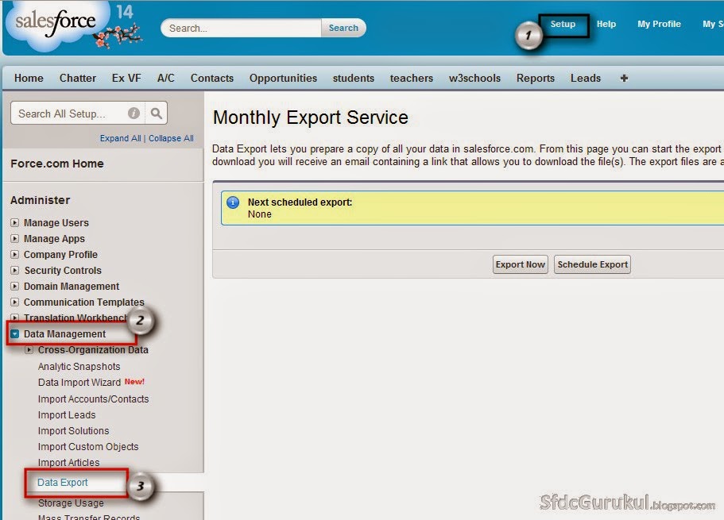Open Import Leads in sidebar
The height and width of the screenshot is (520, 724).
tap(67, 414)
